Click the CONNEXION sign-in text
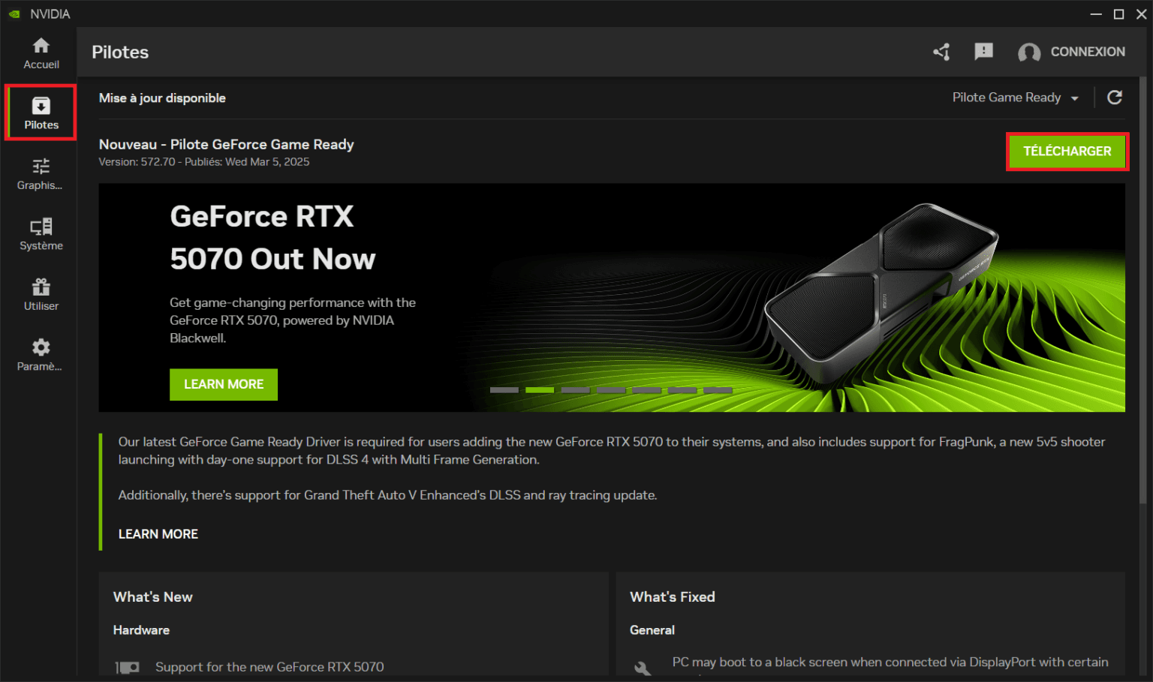This screenshot has height=682, width=1153. pyautogui.click(x=1088, y=52)
